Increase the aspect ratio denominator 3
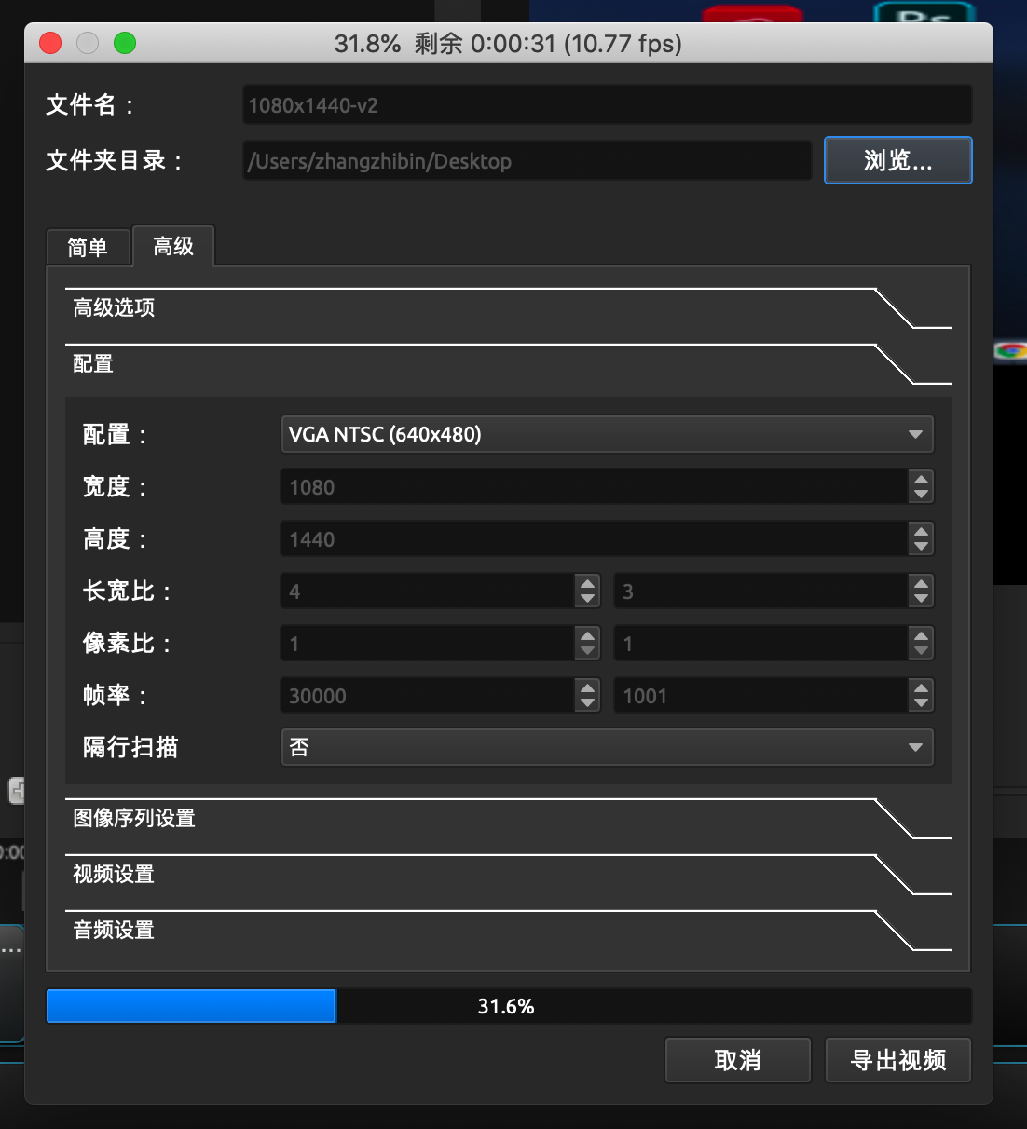This screenshot has height=1129, width=1027. point(921,585)
